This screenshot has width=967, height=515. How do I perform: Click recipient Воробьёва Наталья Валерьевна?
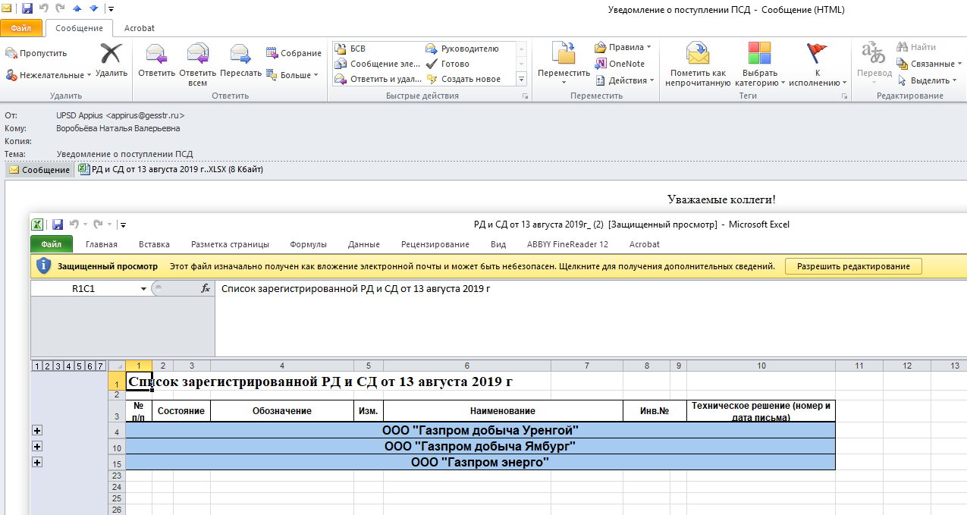pos(118,128)
